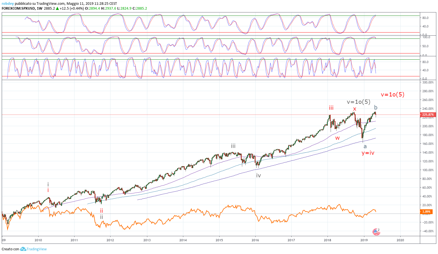This screenshot has width=438, height=254.
Task: Click the 2019 time axis label
Action: [364, 240]
